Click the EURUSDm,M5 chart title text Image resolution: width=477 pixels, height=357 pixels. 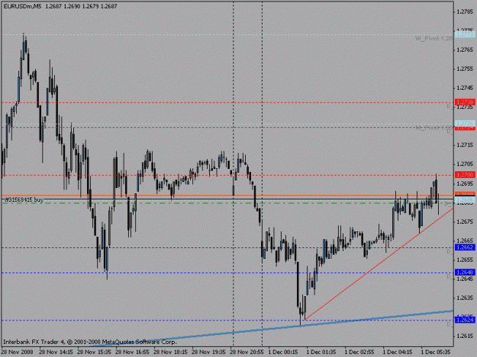22,6
